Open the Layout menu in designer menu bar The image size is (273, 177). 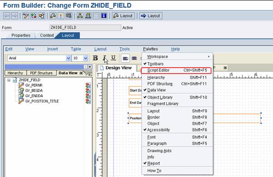[100, 49]
